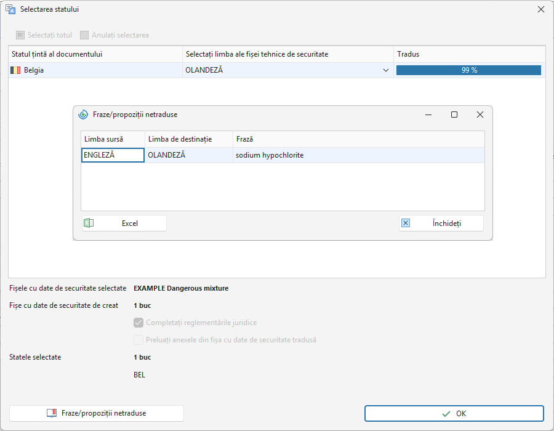Image resolution: width=554 pixels, height=431 pixels.
Task: Click the green Excel icon
Action: tap(88, 224)
